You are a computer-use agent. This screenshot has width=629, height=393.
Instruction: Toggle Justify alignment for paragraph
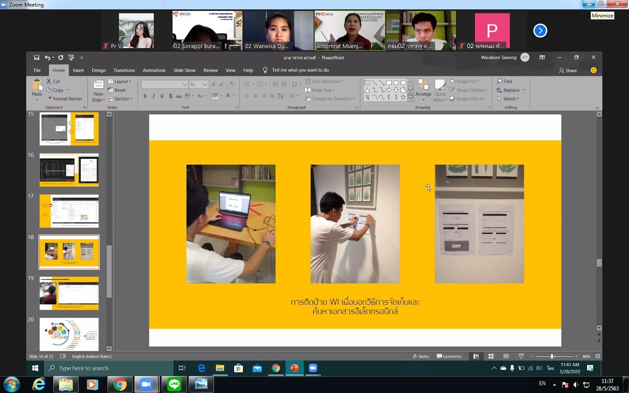point(272,96)
